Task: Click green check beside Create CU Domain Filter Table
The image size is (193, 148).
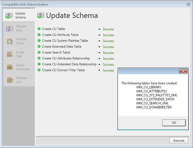Action: pyautogui.click(x=39, y=70)
